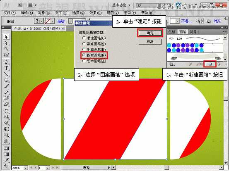Image resolution: width=229 pixels, height=171 pixels.
Task: Select the Type tool
Action: point(6,68)
